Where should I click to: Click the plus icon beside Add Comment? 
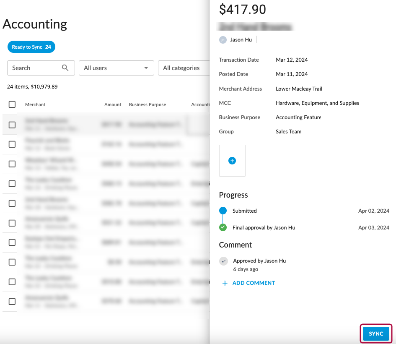225,283
